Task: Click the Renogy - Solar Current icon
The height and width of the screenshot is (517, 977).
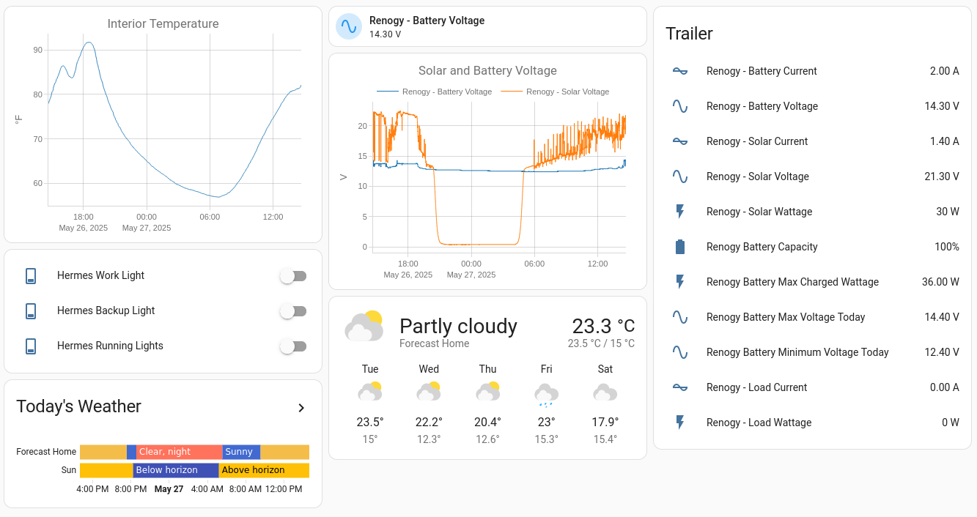Action: 680,141
